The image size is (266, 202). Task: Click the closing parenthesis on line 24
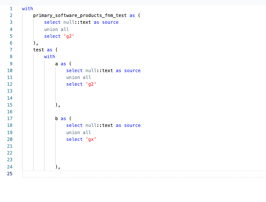[56, 167]
